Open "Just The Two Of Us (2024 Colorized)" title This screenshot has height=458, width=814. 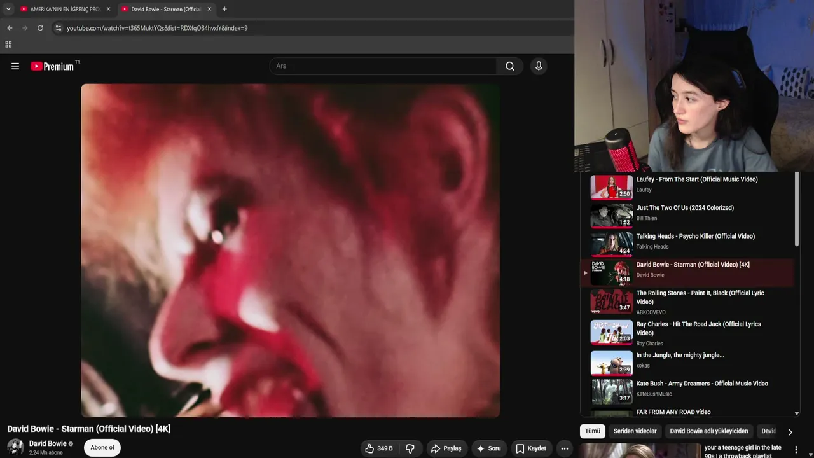point(685,208)
